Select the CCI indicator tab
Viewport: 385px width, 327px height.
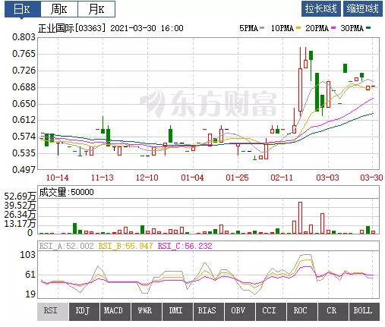tap(271, 312)
